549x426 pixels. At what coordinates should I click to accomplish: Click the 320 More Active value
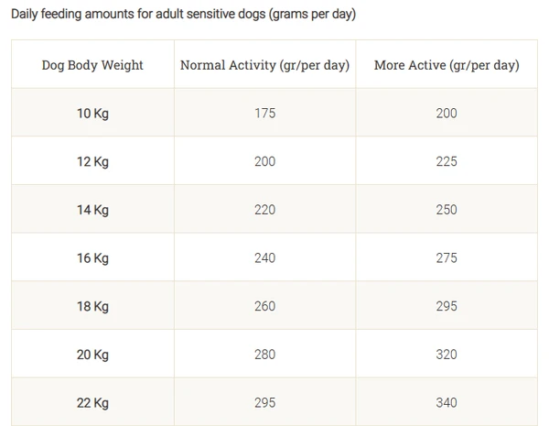point(447,355)
